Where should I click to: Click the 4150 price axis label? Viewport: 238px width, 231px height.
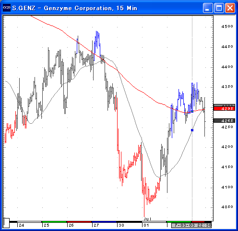tap(227, 167)
